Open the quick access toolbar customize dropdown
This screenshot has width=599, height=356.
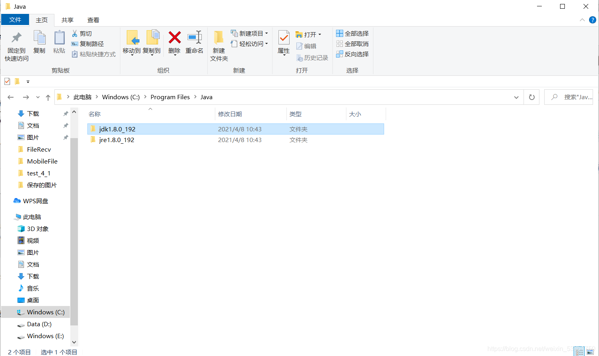click(x=28, y=82)
